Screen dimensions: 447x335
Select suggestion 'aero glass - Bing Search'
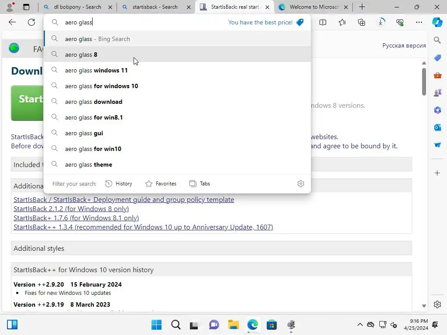coord(177,39)
